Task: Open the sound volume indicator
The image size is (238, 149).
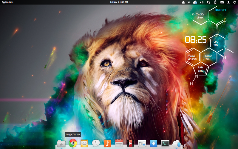Action: 202,2
